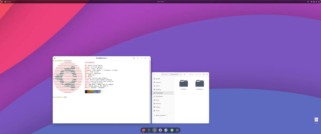Open Music in the Files sidebar
Screen dimensions: 321x134
click(x=163, y=100)
